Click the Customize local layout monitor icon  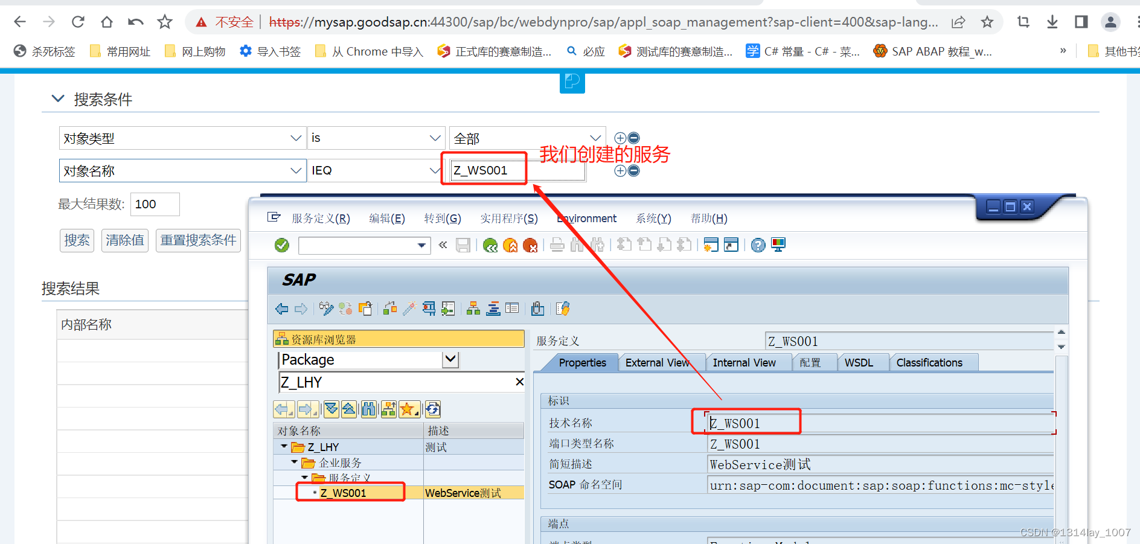click(778, 245)
